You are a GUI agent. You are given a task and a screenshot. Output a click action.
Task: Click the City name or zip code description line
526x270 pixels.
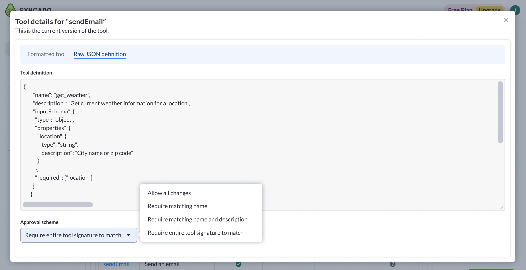pyautogui.click(x=86, y=153)
